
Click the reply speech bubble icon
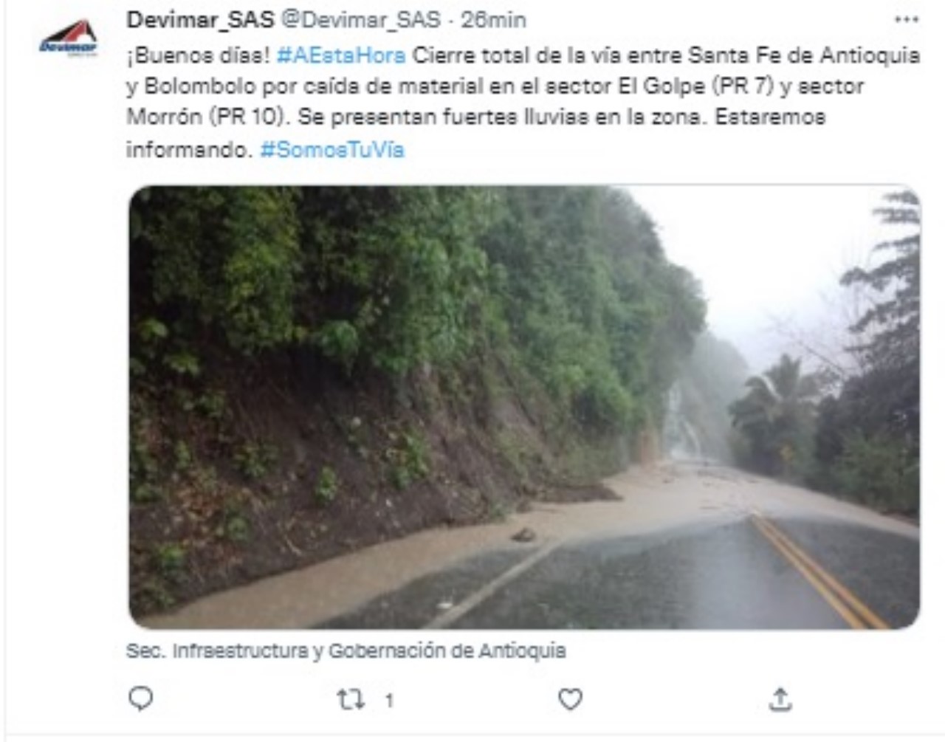141,698
